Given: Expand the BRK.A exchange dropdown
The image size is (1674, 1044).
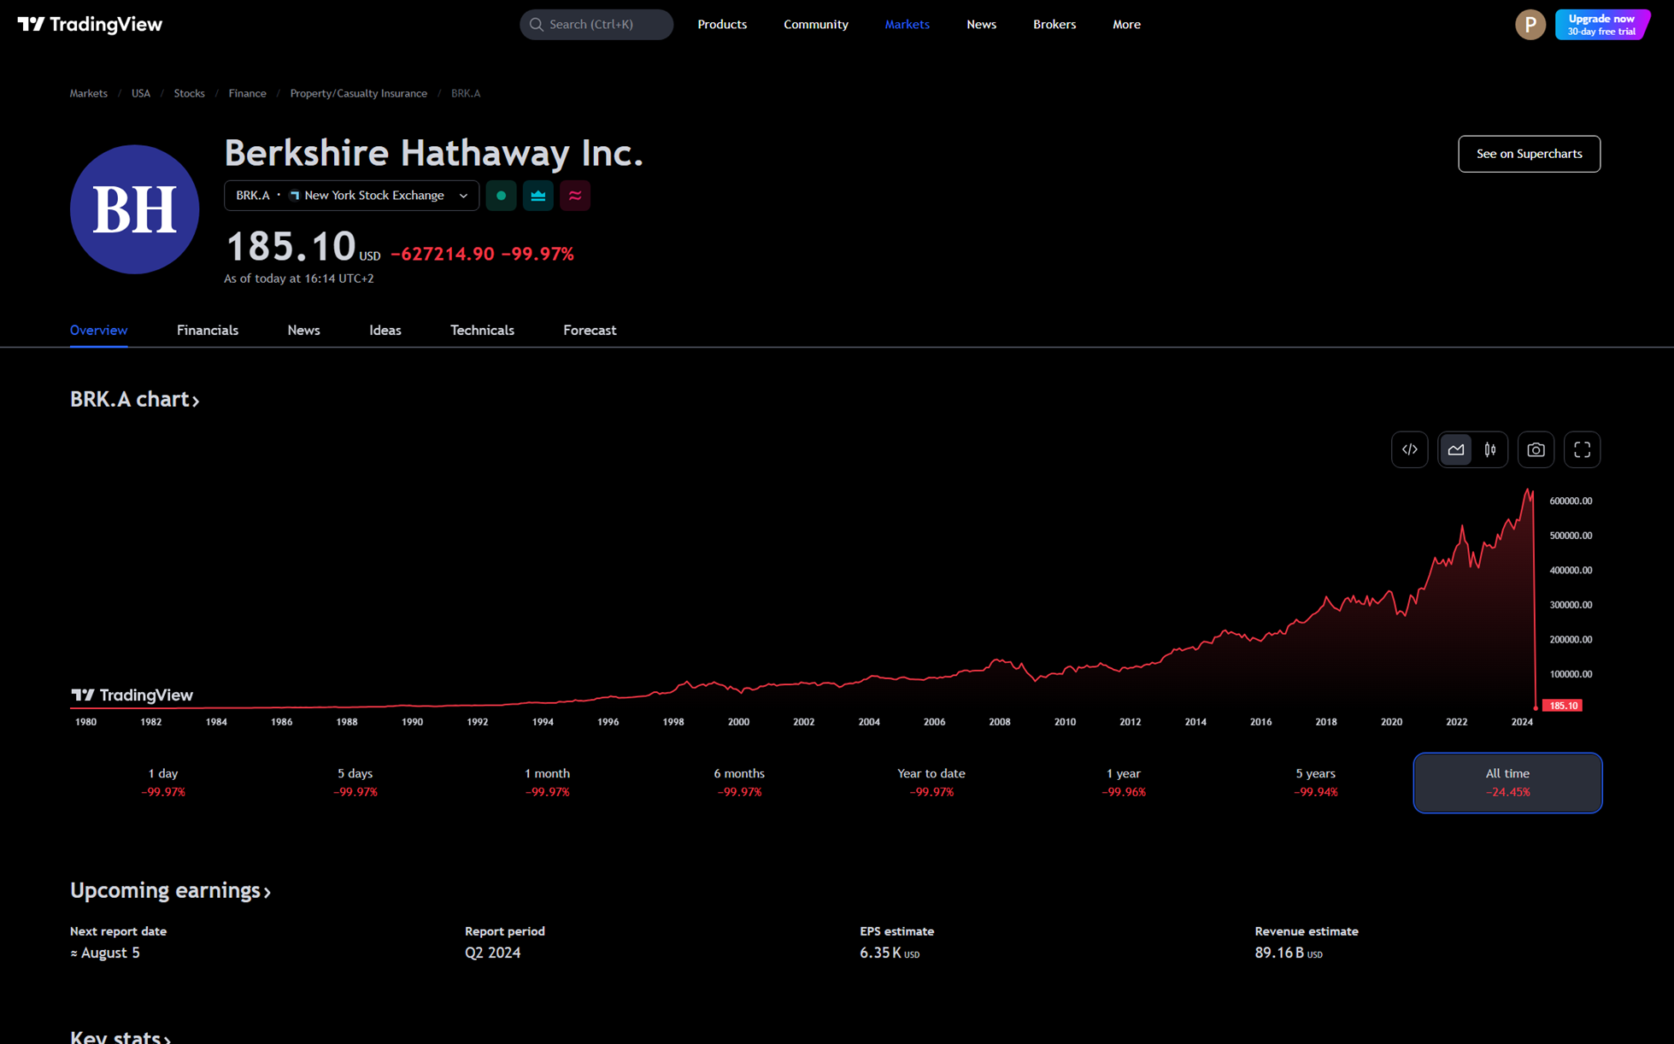Looking at the screenshot, I should [351, 196].
